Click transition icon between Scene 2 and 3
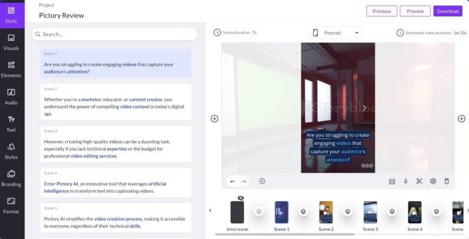The width and height of the screenshot is (469, 239). tap(348, 212)
